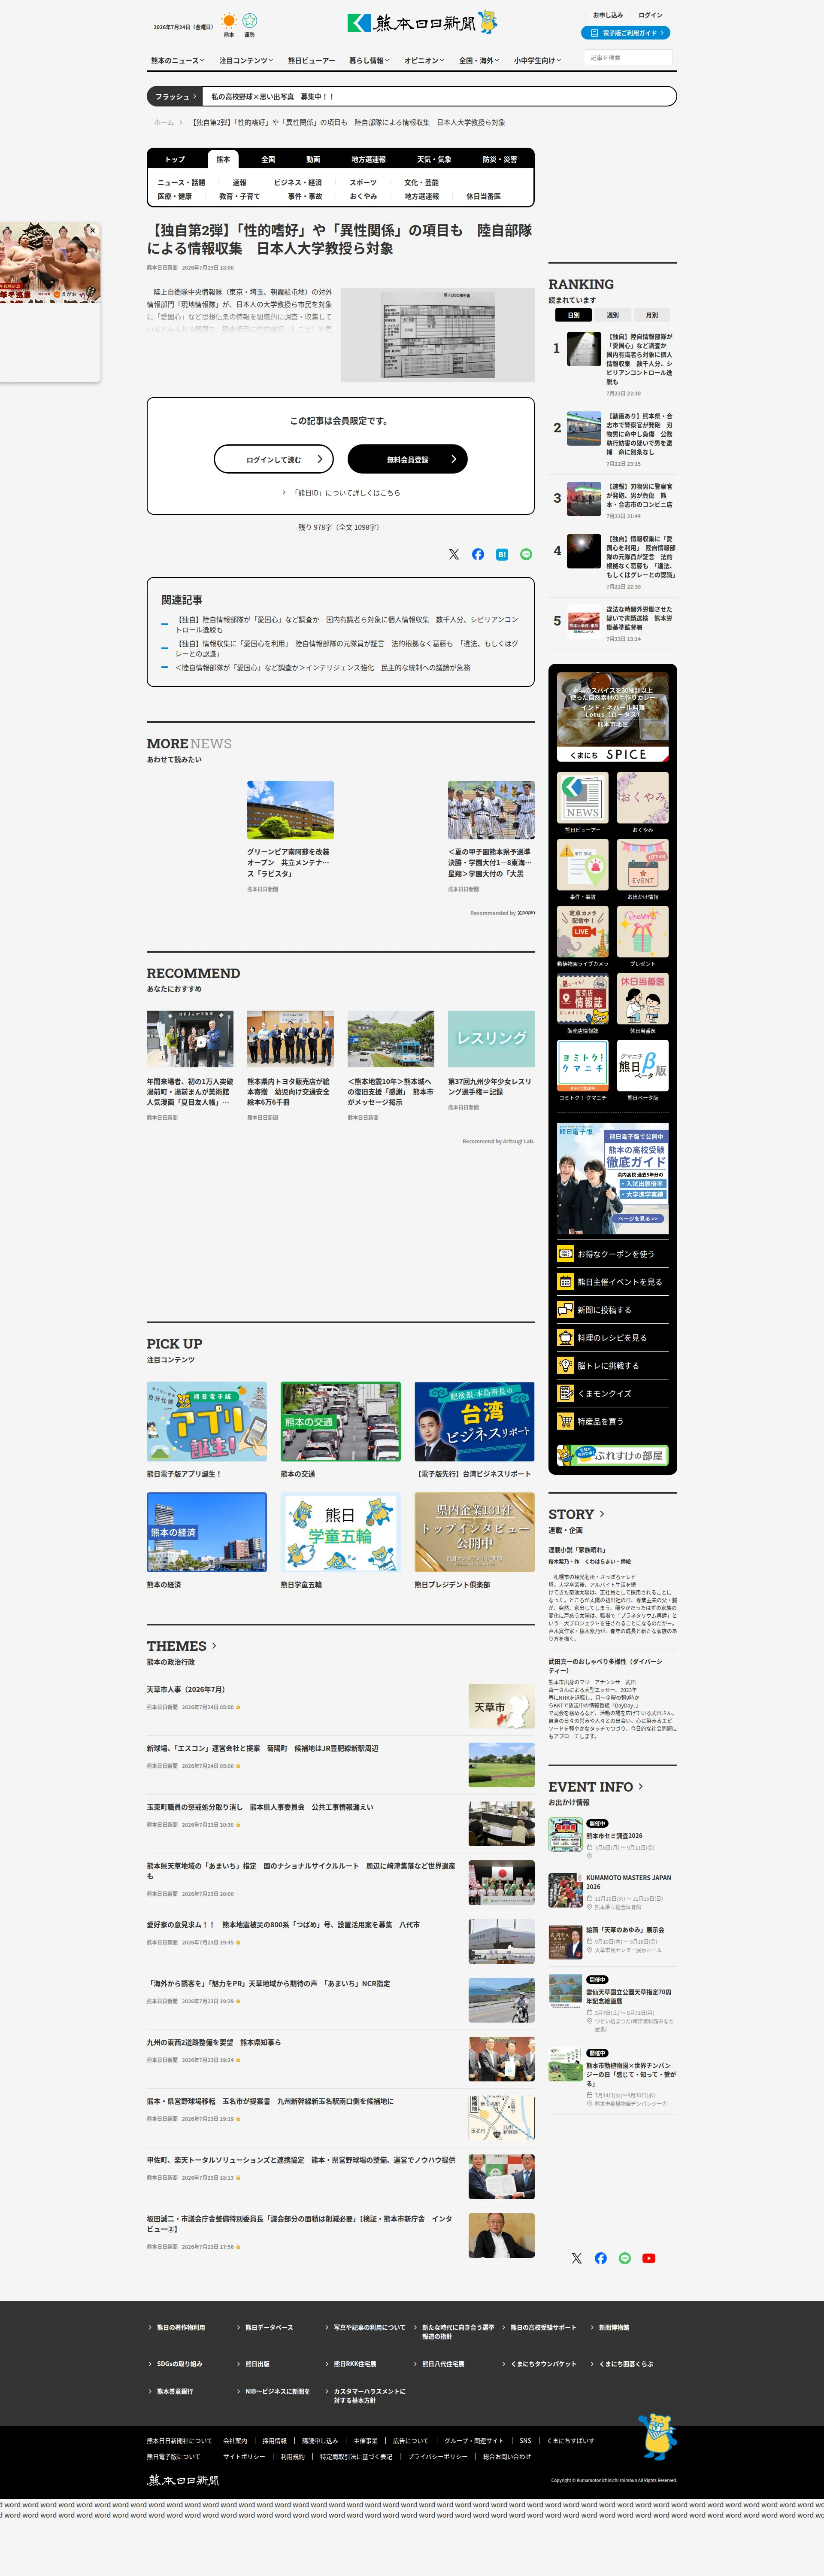Click the 熊本日日新聞 header logo

tap(422, 22)
